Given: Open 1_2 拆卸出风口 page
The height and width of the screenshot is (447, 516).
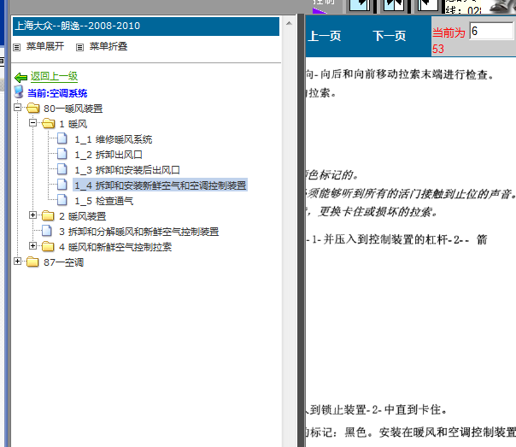Looking at the screenshot, I should click(108, 155).
